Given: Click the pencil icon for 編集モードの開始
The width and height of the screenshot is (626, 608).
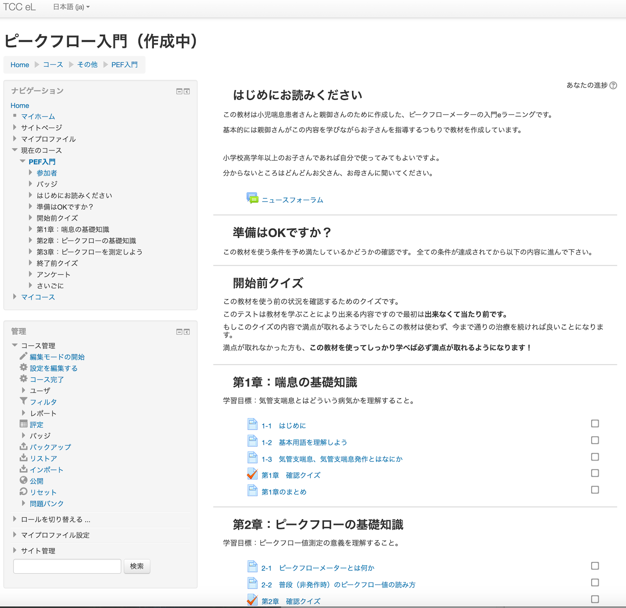Looking at the screenshot, I should [23, 356].
